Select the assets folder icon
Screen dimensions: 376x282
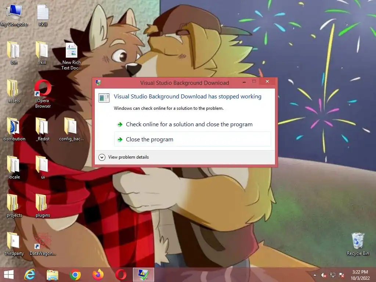pos(14,91)
